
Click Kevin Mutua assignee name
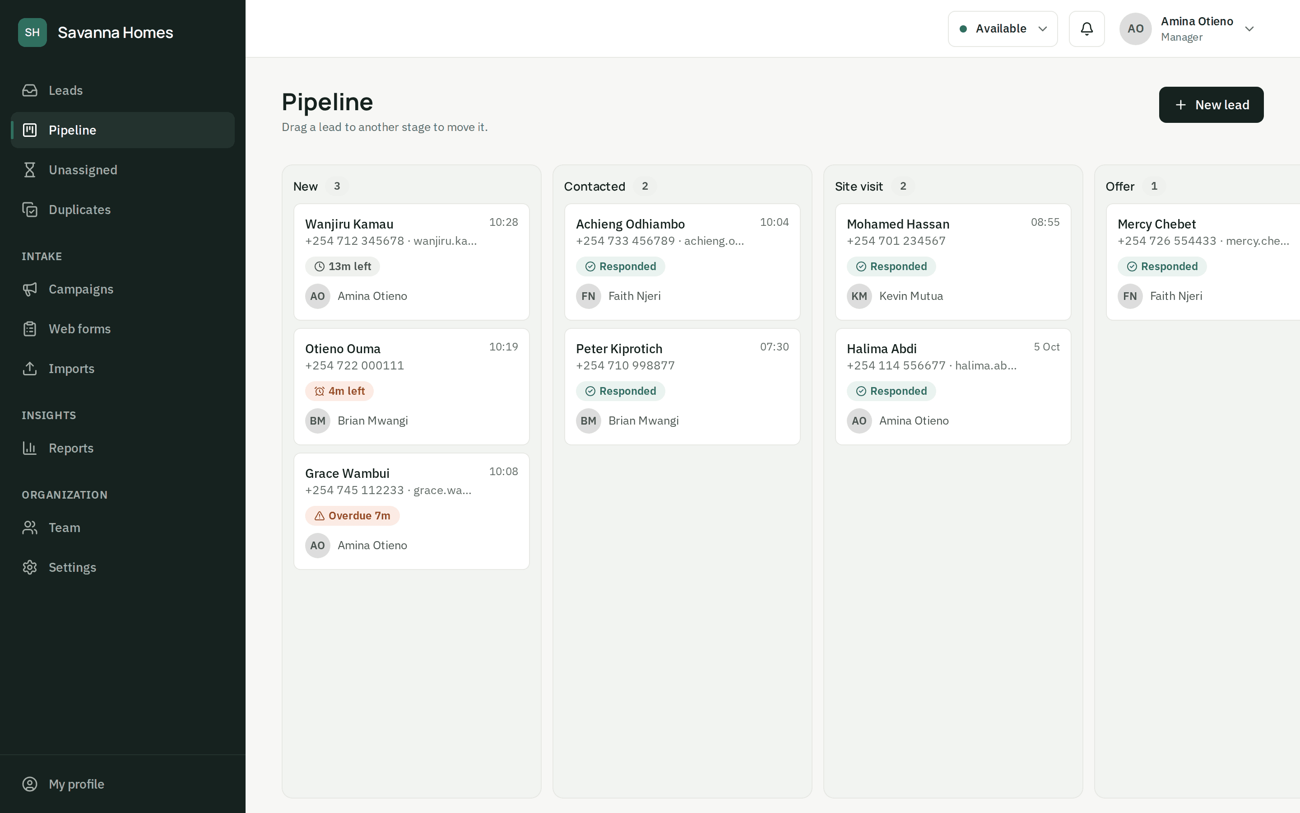coord(911,296)
